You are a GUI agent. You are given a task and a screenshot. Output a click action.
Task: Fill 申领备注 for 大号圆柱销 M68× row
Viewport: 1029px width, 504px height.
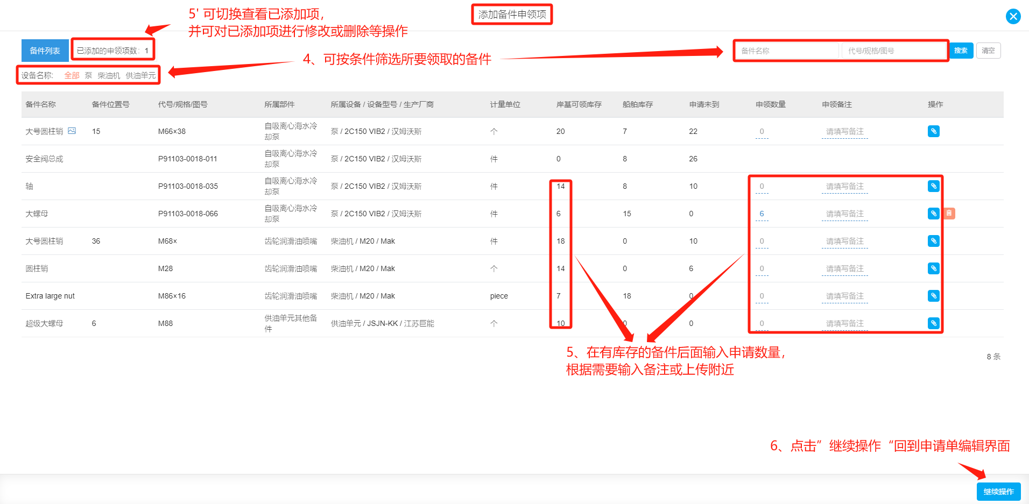coord(844,242)
